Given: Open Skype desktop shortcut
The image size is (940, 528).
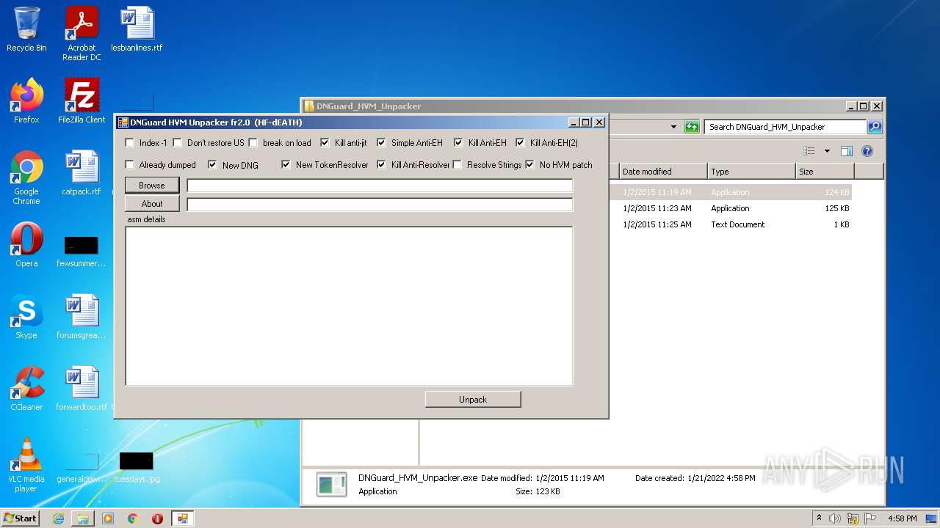Looking at the screenshot, I should pyautogui.click(x=26, y=317).
